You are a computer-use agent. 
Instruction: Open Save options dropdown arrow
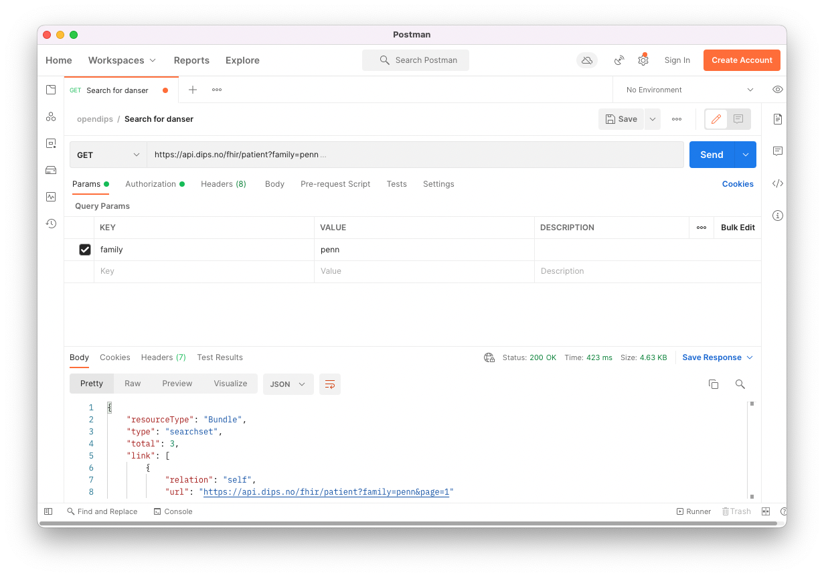pyautogui.click(x=653, y=119)
